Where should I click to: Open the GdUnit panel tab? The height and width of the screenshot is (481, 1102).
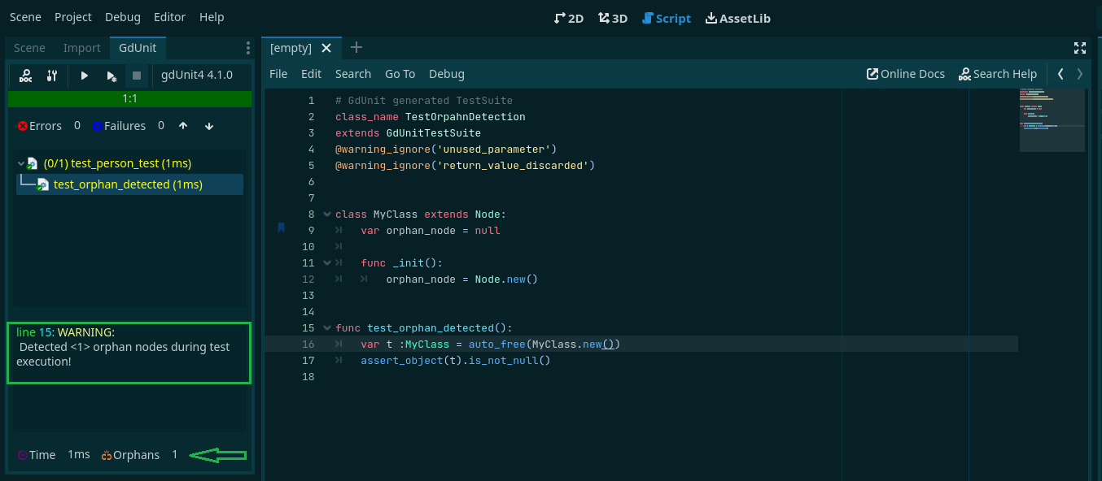click(138, 47)
